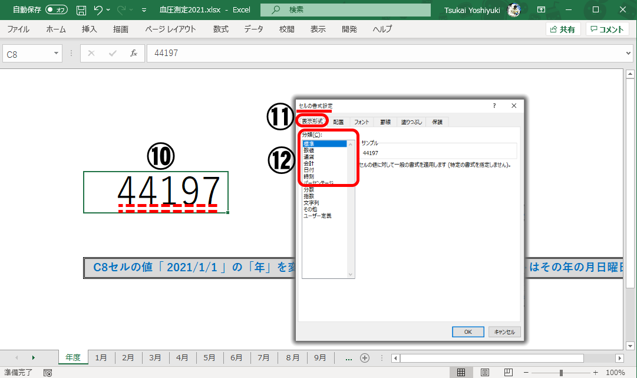Switch to the 開発 ribbon tab
Image resolution: width=637 pixels, height=378 pixels.
pyautogui.click(x=349, y=29)
